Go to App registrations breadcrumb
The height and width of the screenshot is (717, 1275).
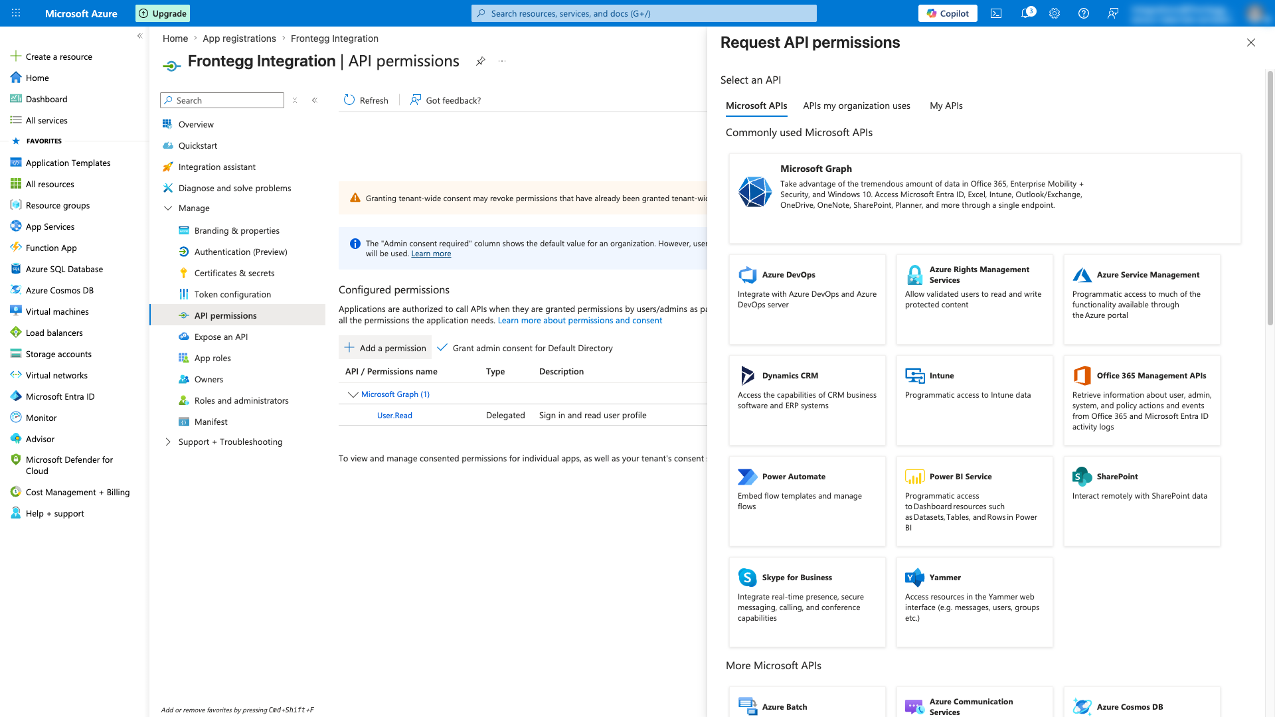239,39
